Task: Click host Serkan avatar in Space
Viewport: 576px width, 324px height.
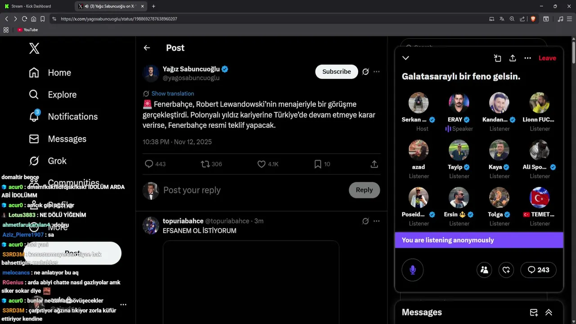Action: click(418, 103)
